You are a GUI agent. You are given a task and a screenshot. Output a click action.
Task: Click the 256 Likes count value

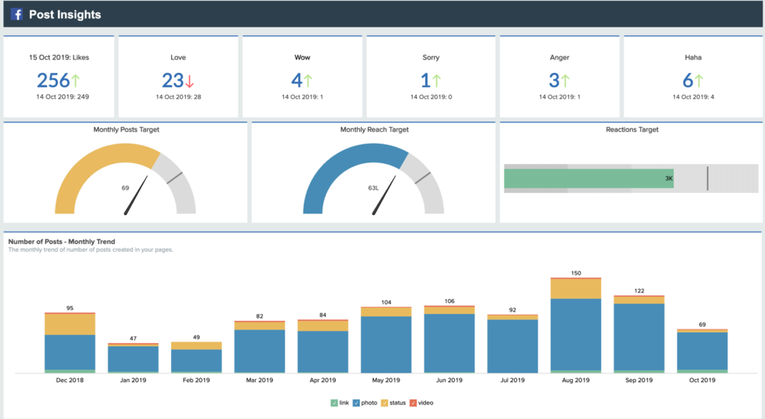click(x=53, y=80)
